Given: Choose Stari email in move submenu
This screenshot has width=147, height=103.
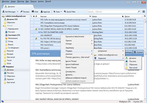Looking at the screenshot, I should click(133, 68).
